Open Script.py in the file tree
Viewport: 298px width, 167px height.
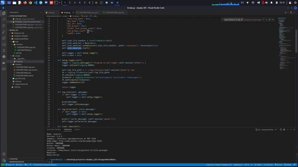(x=20, y=62)
